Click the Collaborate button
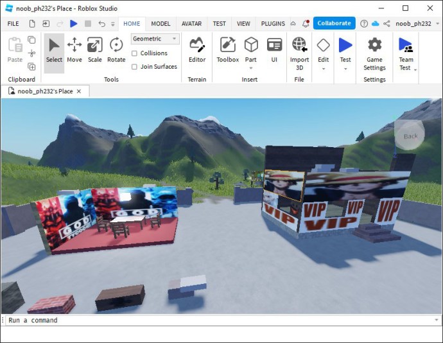 click(x=334, y=23)
